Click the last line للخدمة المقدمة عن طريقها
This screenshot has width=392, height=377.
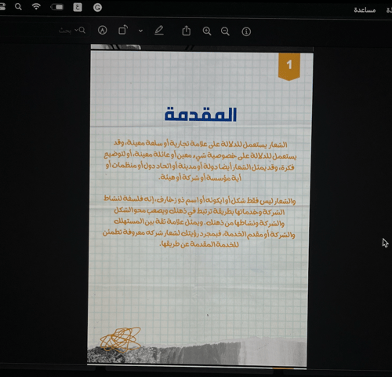tap(199, 244)
